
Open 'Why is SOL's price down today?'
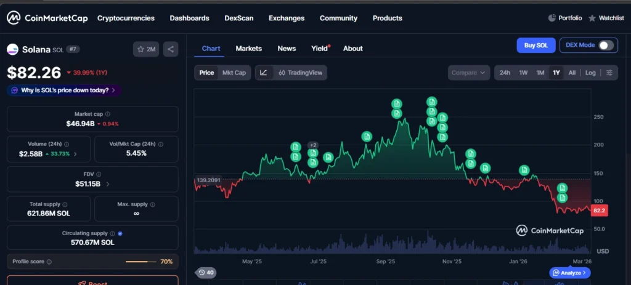coord(63,90)
